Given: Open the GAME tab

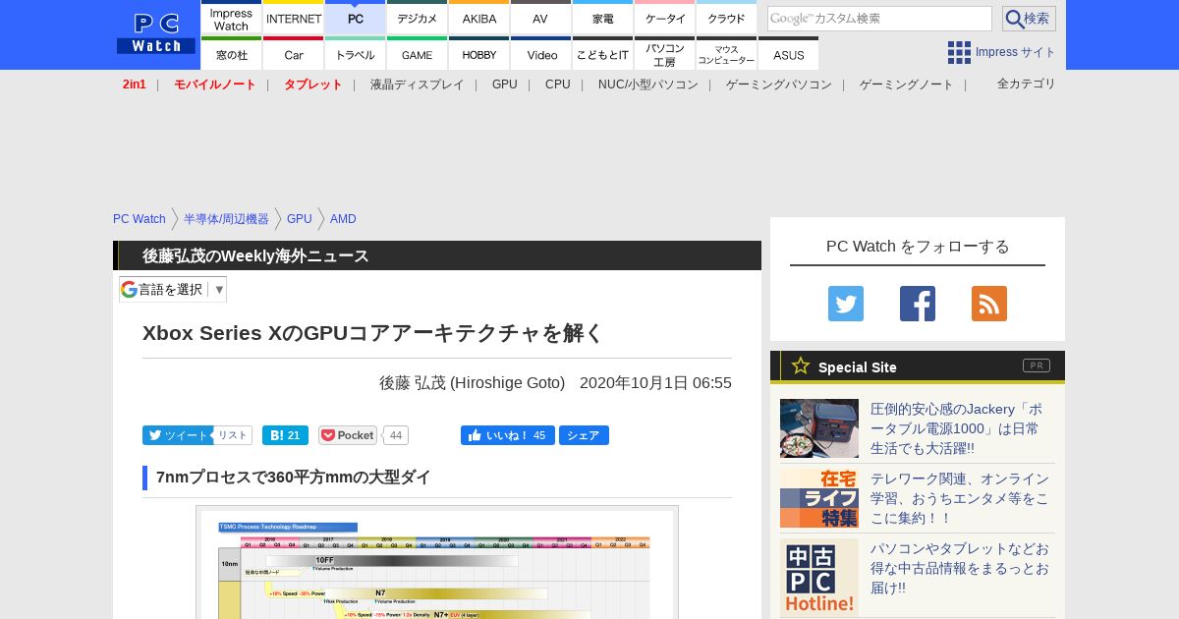Looking at the screenshot, I should pos(418,54).
